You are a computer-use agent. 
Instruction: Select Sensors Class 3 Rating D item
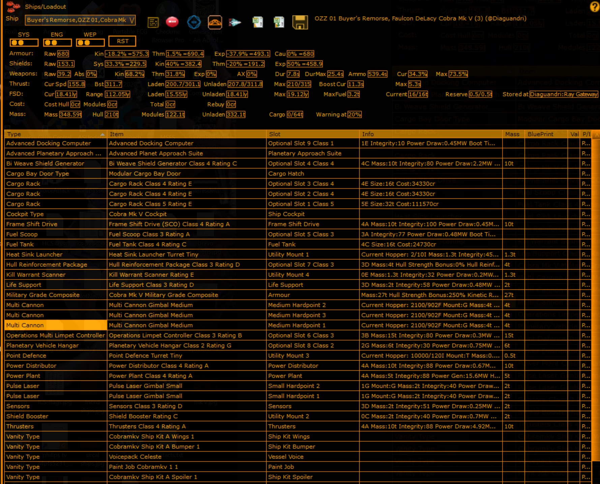(x=186, y=406)
